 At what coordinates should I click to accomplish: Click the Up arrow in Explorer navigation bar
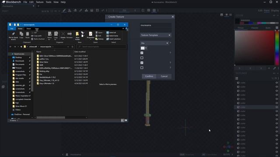tap(21, 47)
